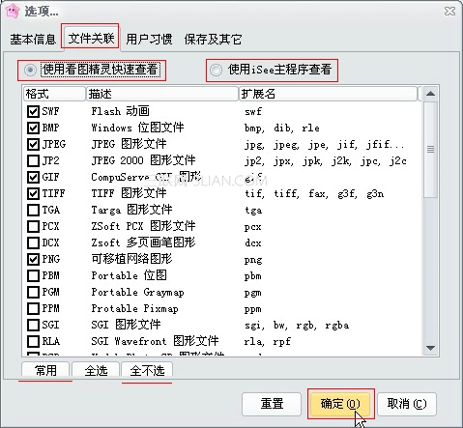Click 'sgi, bw, rgb, rgba' extensions
This screenshot has height=428, width=463.
297,326
